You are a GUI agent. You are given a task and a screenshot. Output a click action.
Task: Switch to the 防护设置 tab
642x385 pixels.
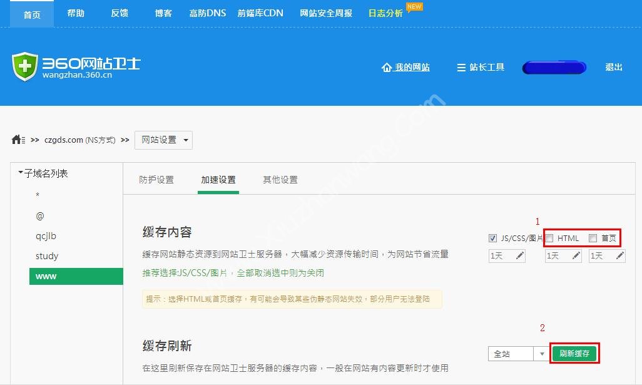(x=156, y=178)
